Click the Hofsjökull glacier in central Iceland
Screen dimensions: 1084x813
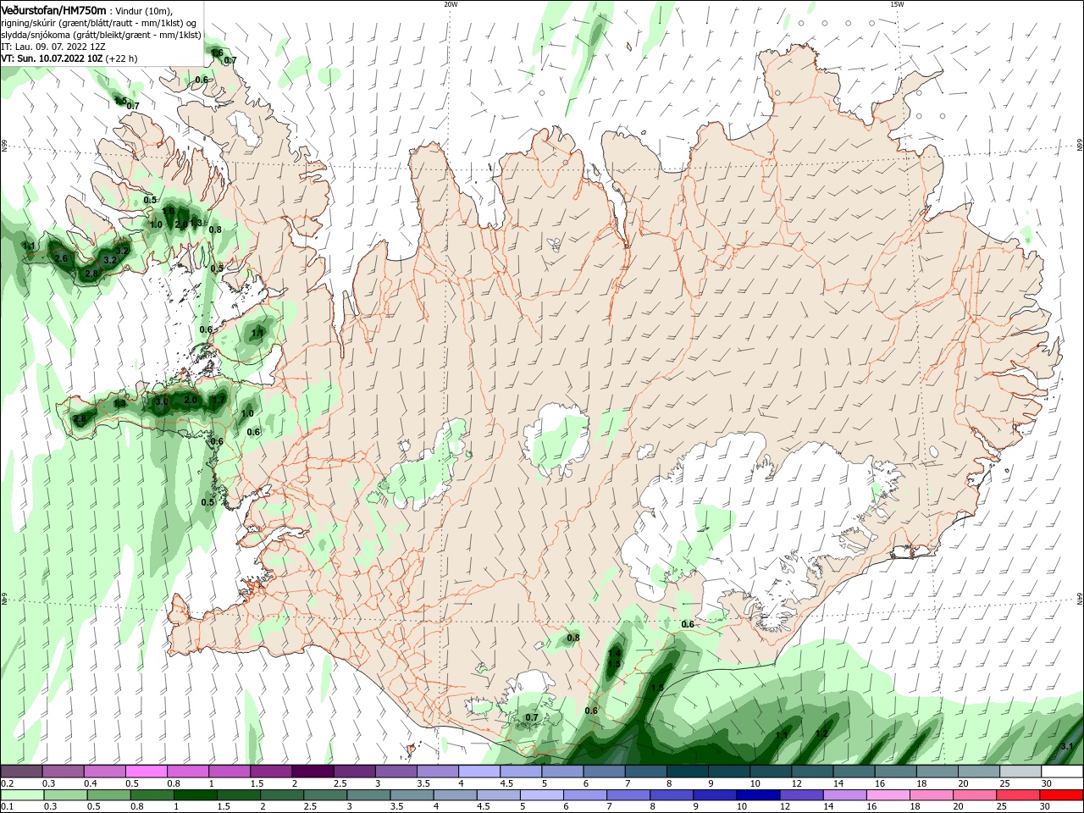[x=556, y=440]
